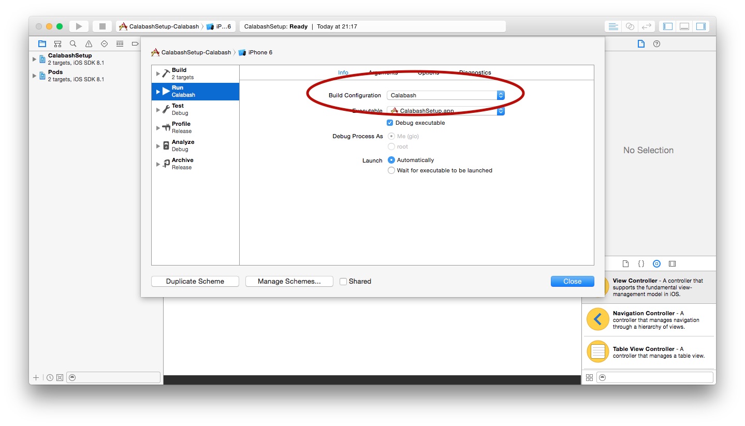745x426 pixels.
Task: Select Debug Process As root
Action: point(391,146)
